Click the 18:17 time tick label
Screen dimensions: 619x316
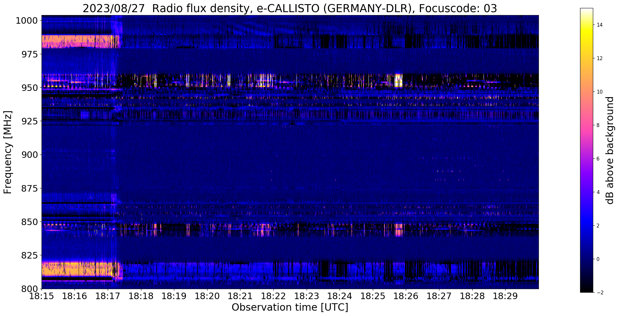108,296
